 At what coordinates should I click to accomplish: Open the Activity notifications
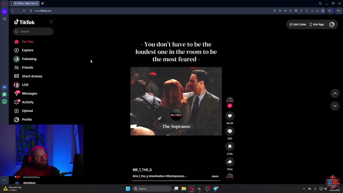point(28,102)
